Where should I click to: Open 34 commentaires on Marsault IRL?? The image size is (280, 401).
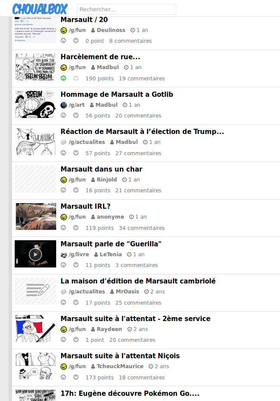coord(142,228)
